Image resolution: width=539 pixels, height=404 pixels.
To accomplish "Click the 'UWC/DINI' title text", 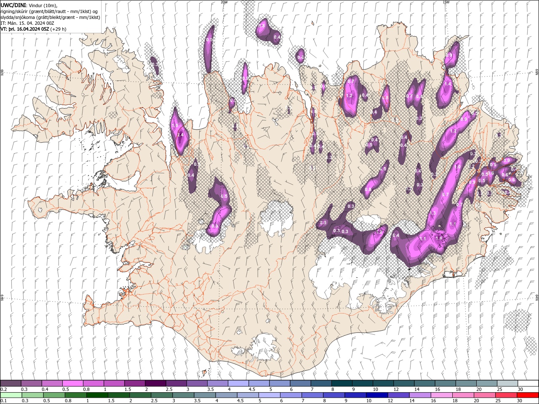I will point(12,5).
